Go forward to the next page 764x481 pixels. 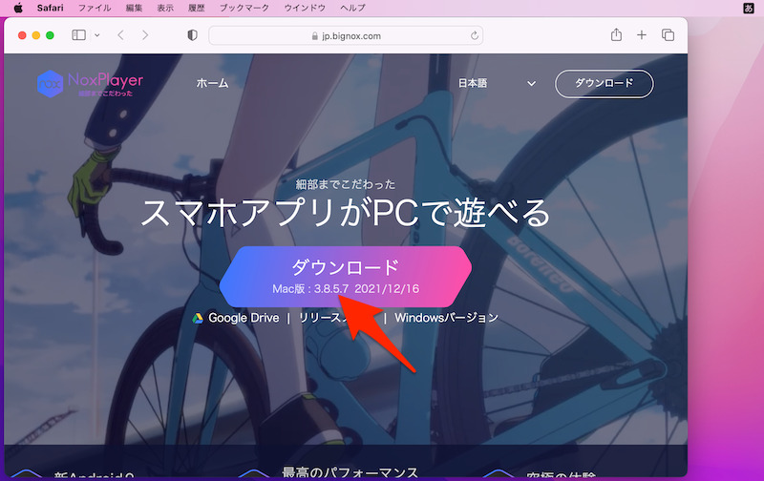point(145,35)
